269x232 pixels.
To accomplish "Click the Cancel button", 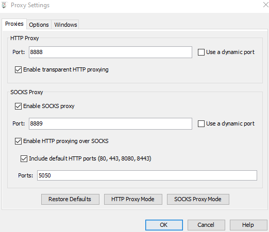I will 206,225.
